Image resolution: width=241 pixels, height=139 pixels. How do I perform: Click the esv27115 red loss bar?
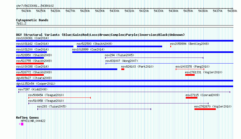pyautogui.click(x=191, y=98)
